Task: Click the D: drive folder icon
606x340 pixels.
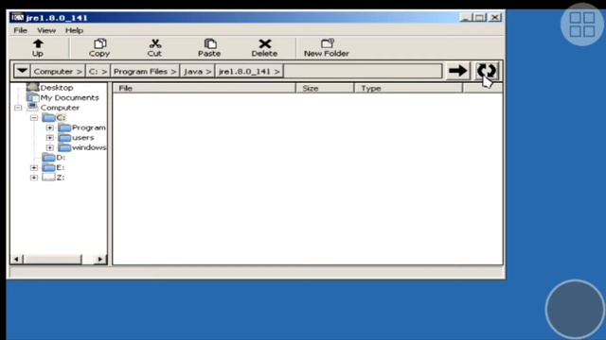Action: pos(48,158)
